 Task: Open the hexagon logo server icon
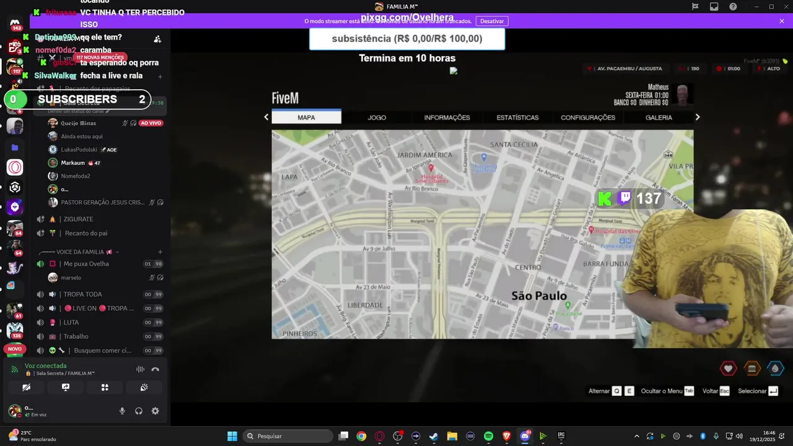(15, 187)
